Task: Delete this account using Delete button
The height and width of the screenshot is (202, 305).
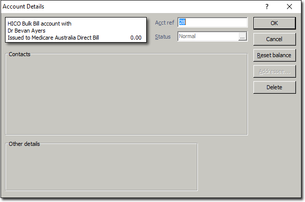Action: (x=273, y=87)
